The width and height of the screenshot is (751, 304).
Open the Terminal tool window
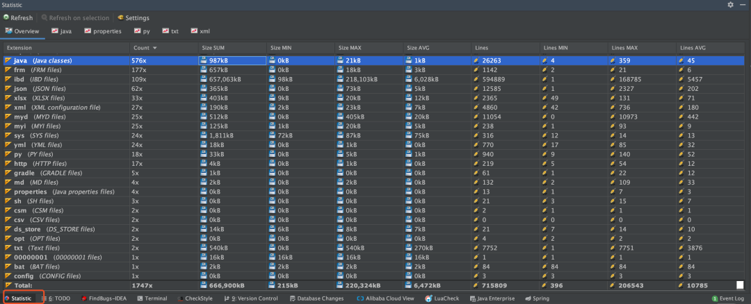(x=152, y=298)
